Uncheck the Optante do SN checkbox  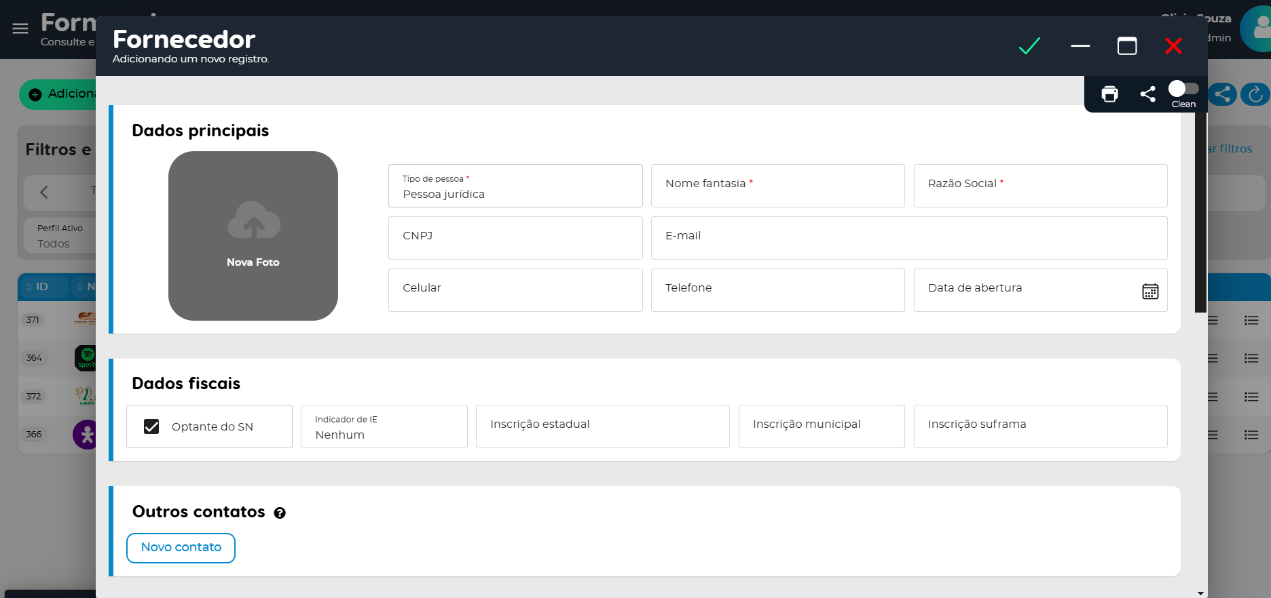pyautogui.click(x=151, y=426)
